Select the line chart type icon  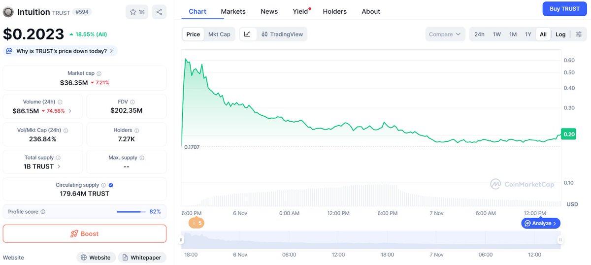point(247,34)
